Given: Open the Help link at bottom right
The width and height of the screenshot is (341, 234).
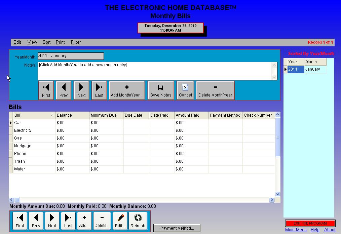Looking at the screenshot, I should [x=315, y=230].
